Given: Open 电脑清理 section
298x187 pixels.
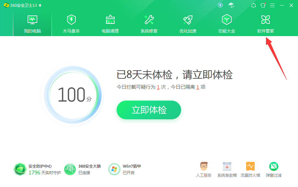Looking at the screenshot, I should pos(110,24).
